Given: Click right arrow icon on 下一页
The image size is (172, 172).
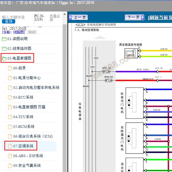Looking at the screenshot, I should tap(142, 17).
